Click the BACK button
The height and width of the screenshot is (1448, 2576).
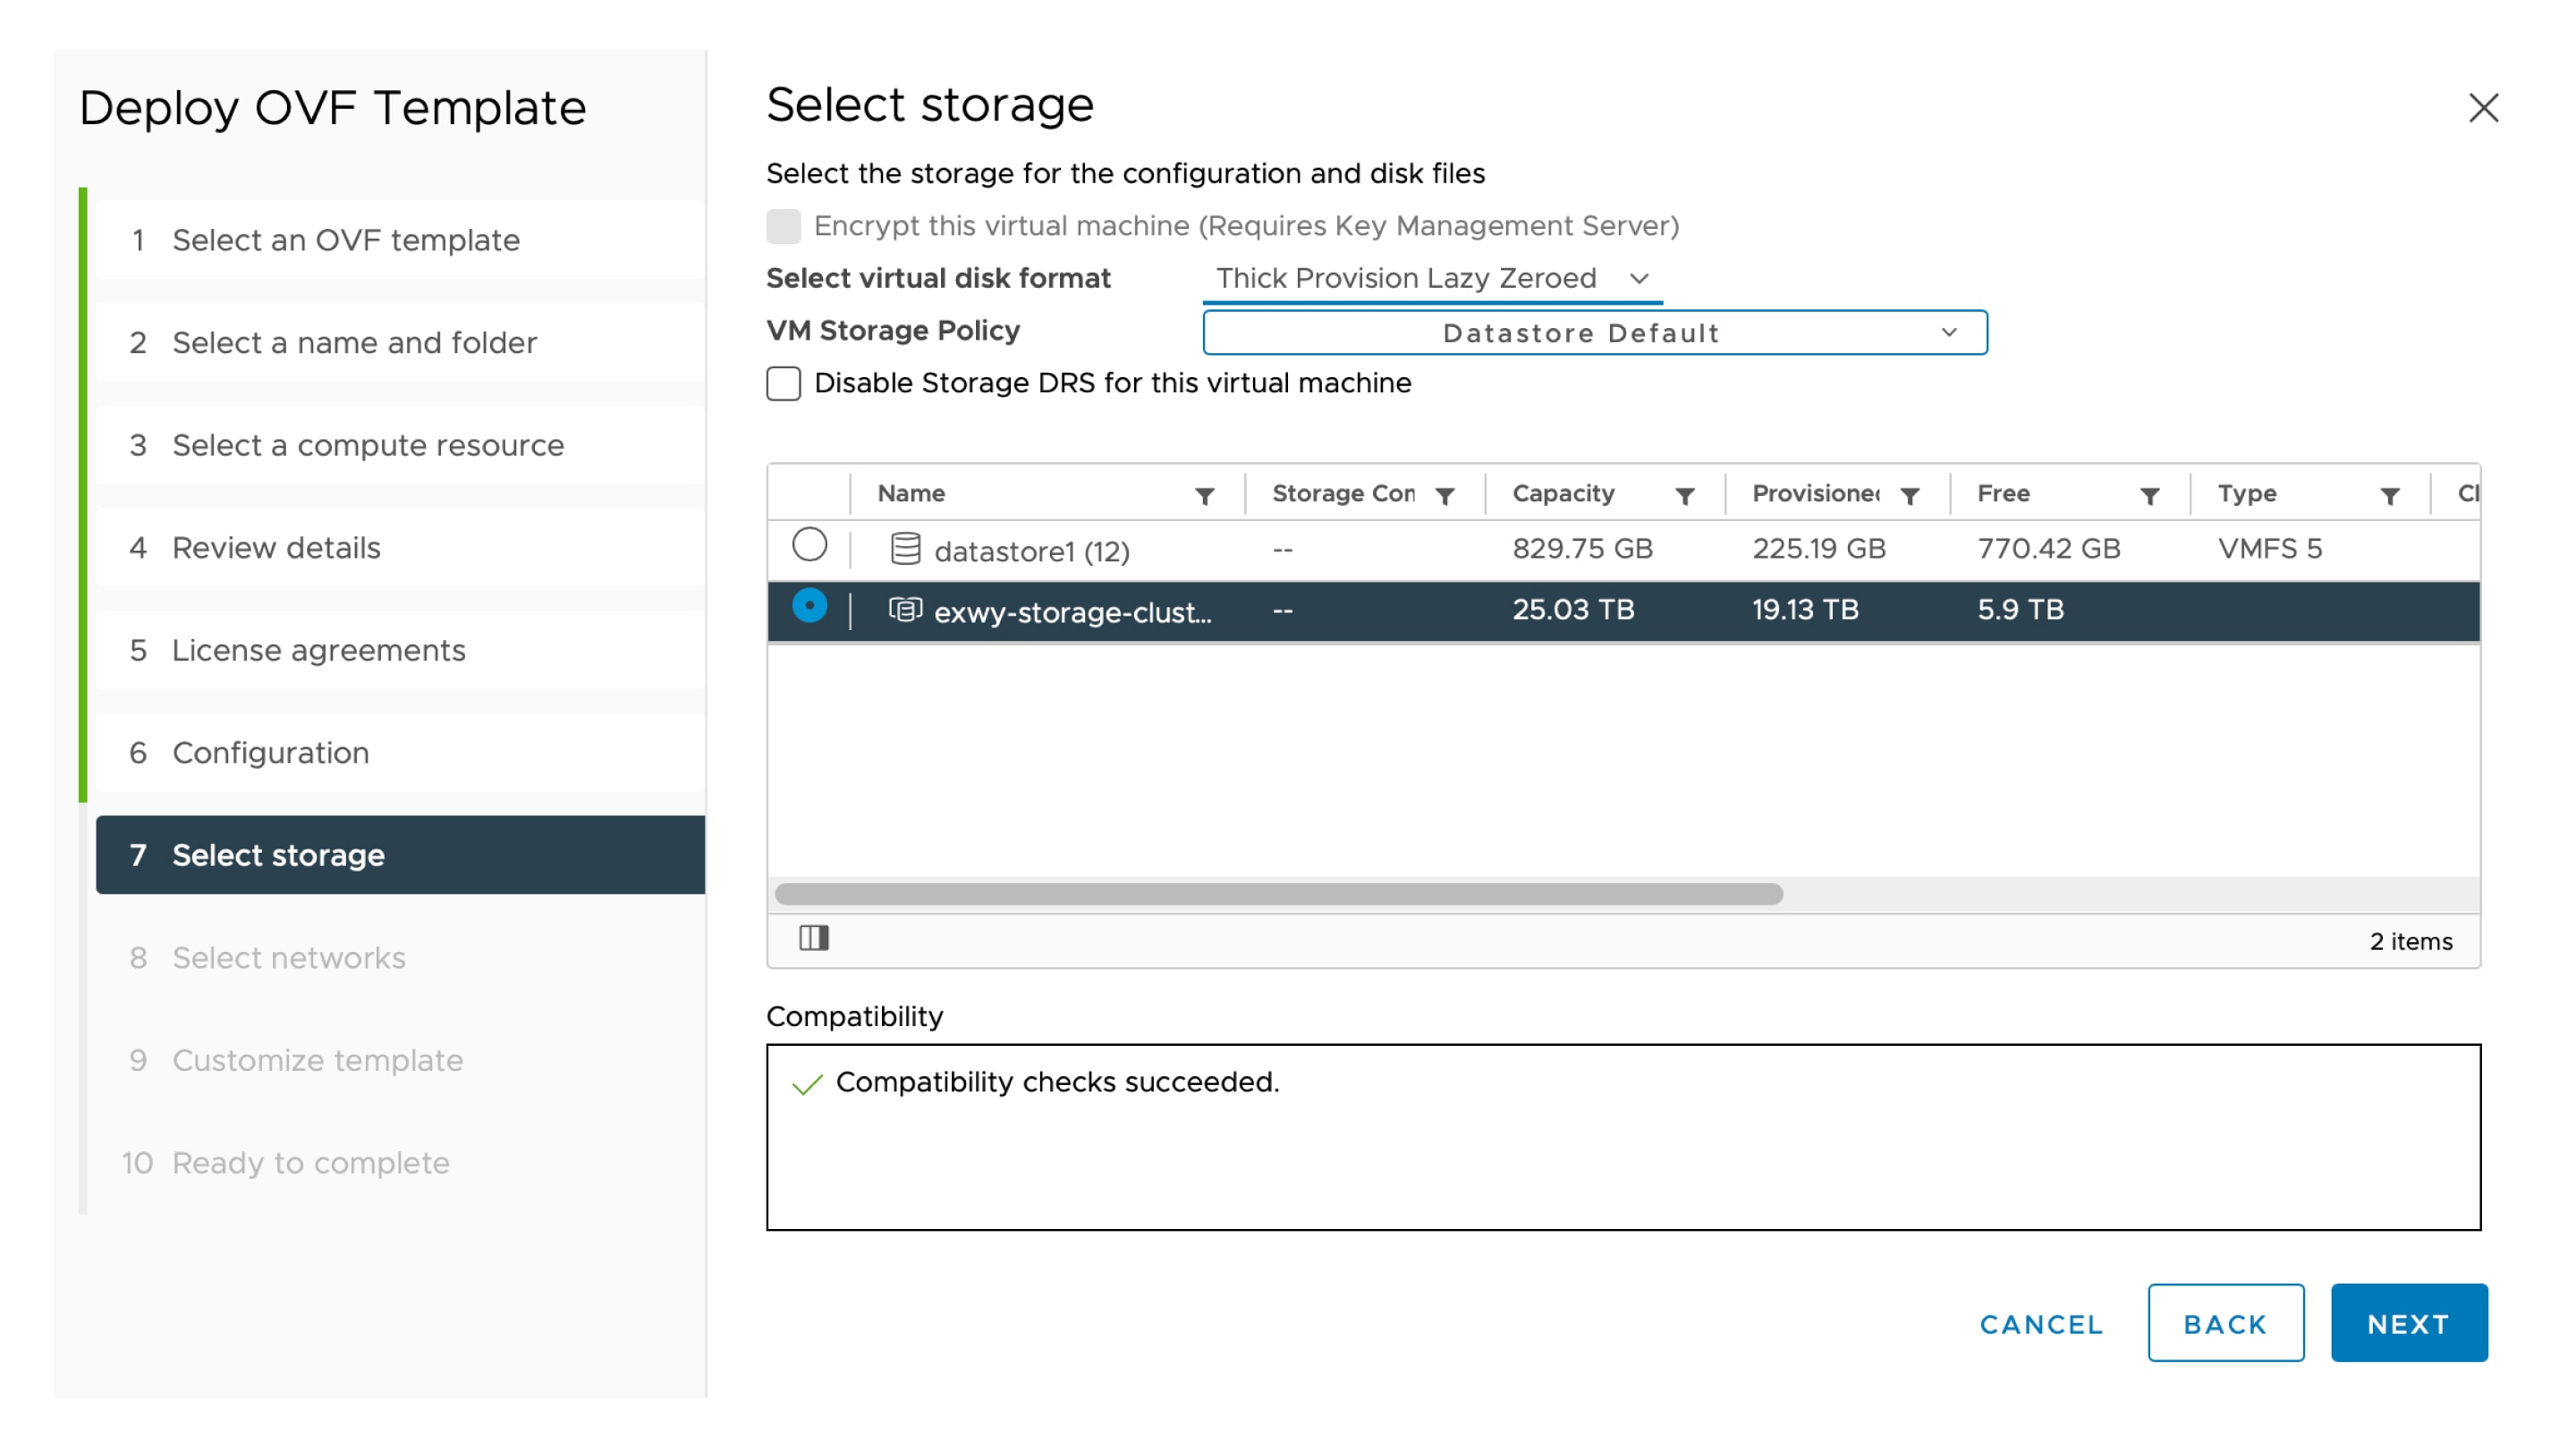coord(2225,1323)
